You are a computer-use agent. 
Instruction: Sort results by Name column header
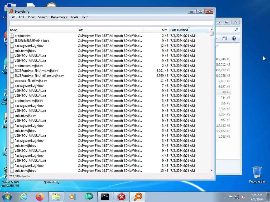(42, 30)
